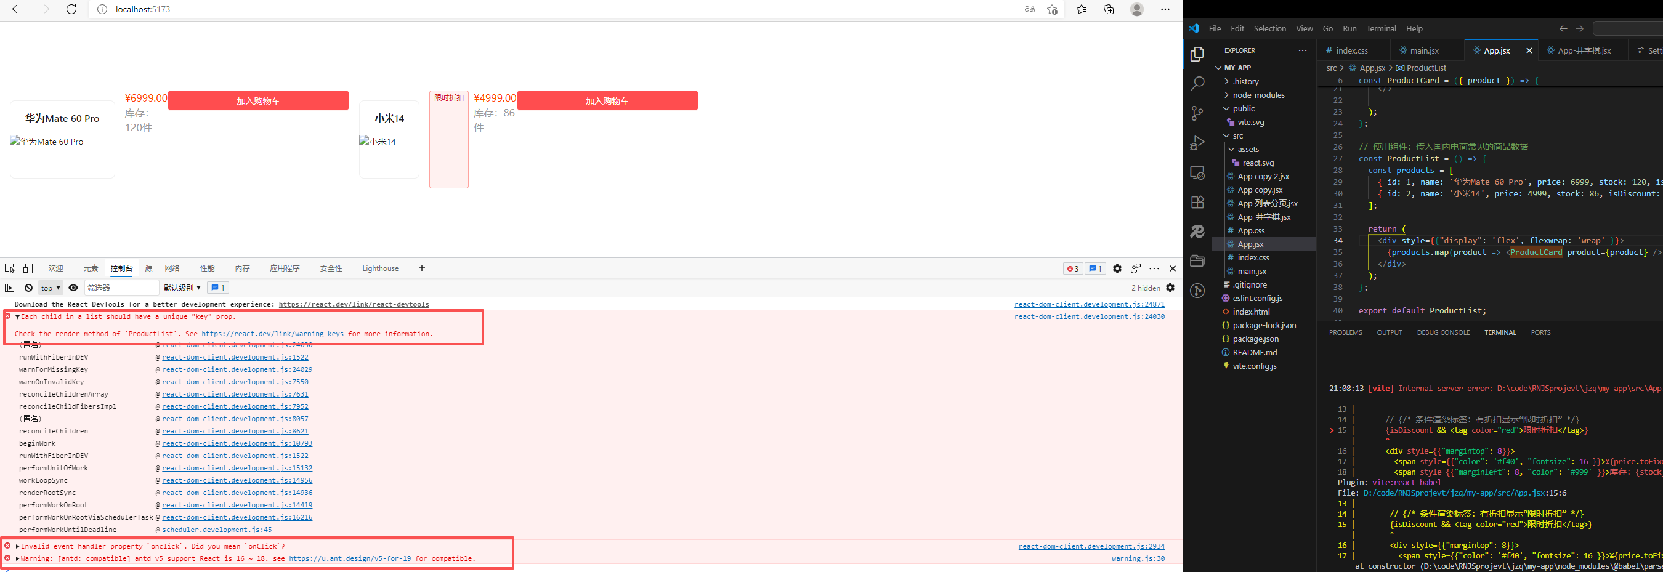
Task: Click the browser address bar localhost:5173
Action: click(143, 9)
